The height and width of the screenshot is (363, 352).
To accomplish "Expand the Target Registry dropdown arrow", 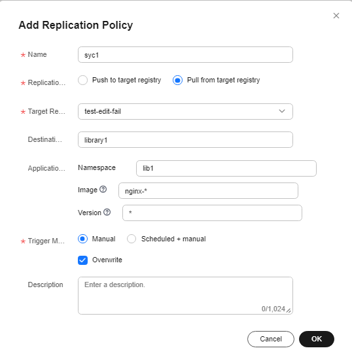I will pyautogui.click(x=282, y=111).
